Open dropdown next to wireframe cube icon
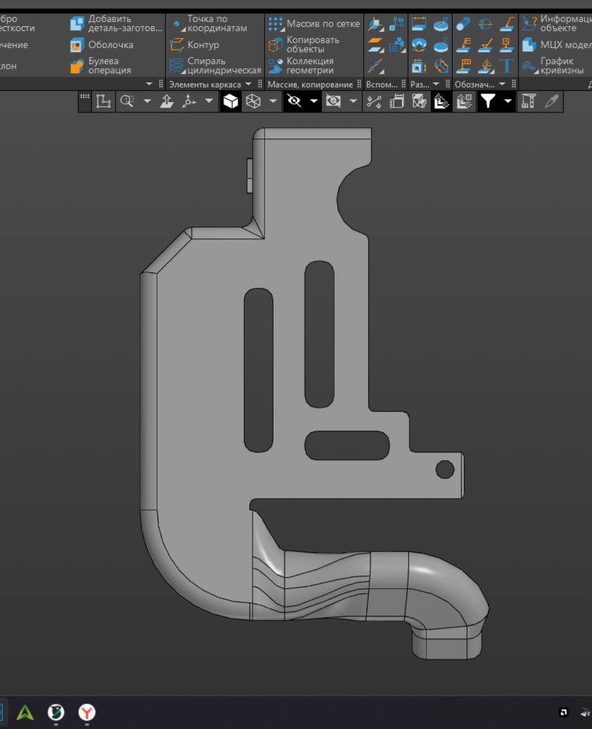This screenshot has width=592, height=729. pyautogui.click(x=274, y=101)
